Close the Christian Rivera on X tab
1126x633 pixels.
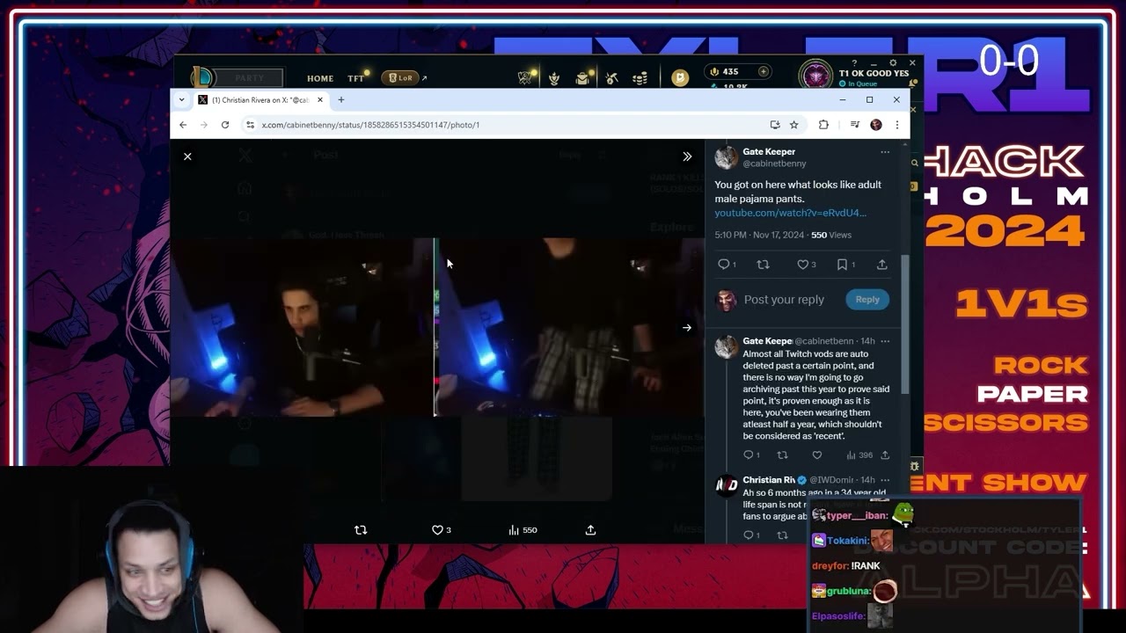click(x=320, y=99)
